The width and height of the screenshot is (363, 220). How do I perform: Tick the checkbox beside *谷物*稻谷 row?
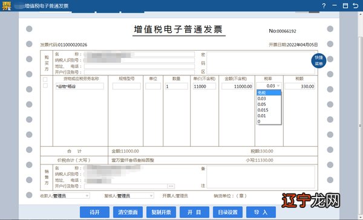coord(45,86)
